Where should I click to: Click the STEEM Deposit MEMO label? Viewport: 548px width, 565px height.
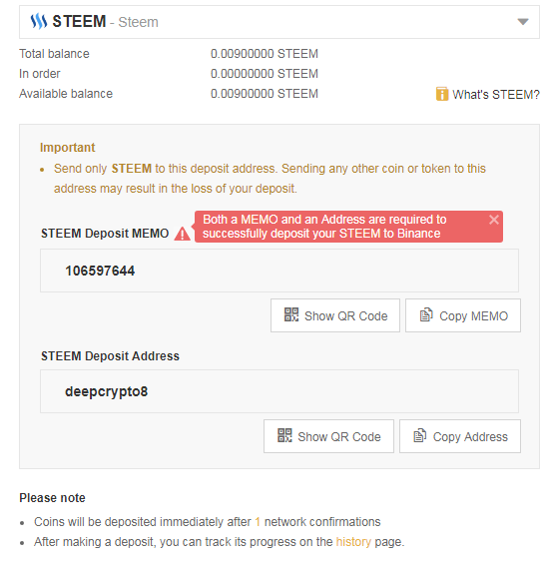pyautogui.click(x=105, y=234)
